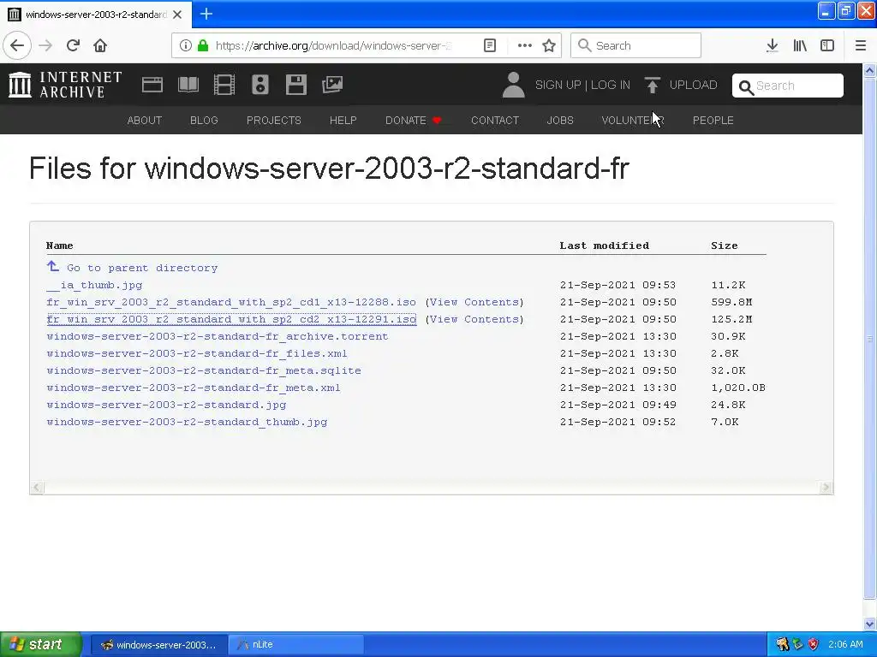Viewport: 877px width, 657px height.
Task: Open the Software floppy disk icon
Action: [x=295, y=85]
